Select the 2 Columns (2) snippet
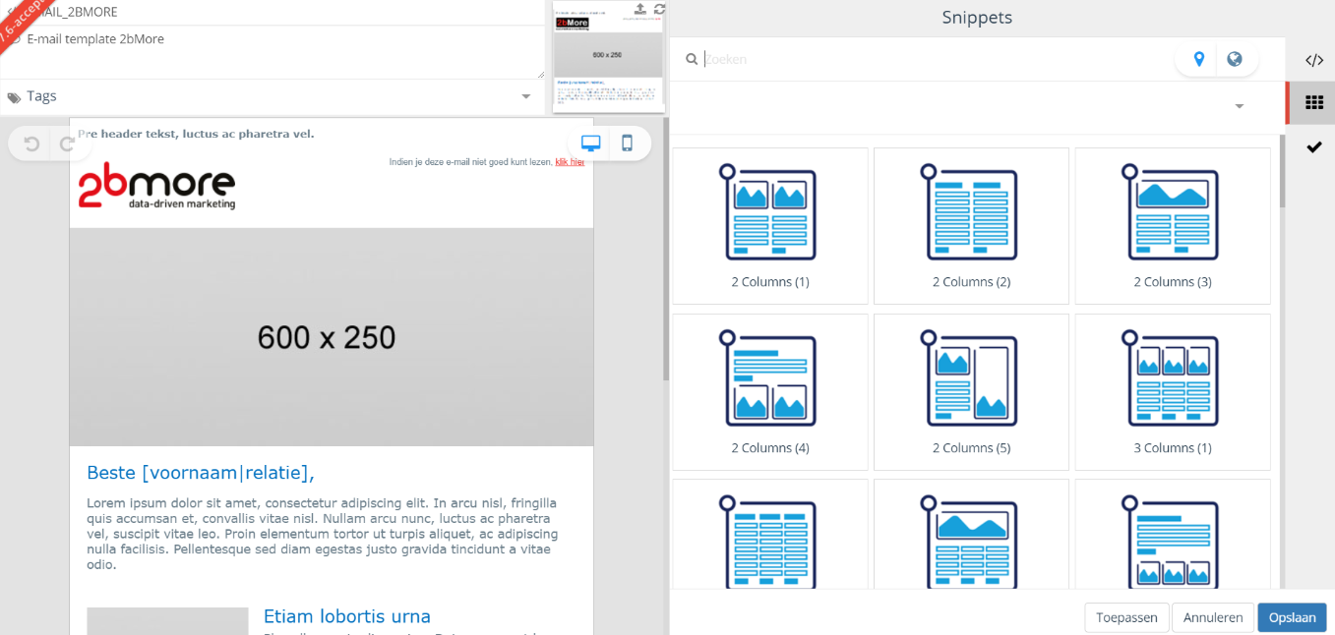This screenshot has width=1335, height=635. pos(971,225)
